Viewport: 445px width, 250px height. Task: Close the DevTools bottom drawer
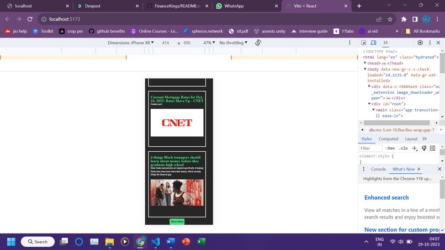pos(439,169)
